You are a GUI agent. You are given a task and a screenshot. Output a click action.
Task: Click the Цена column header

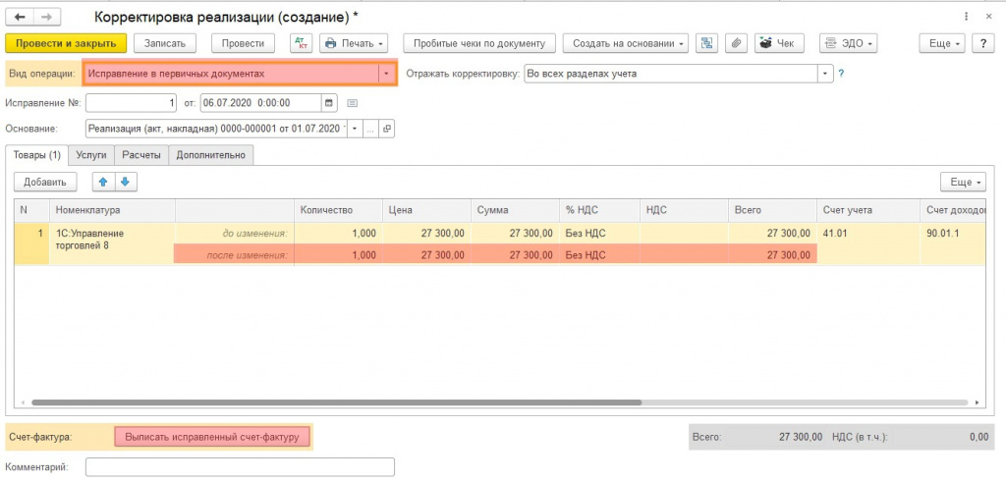point(426,210)
